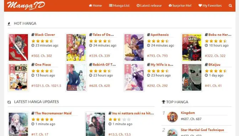Viewport: 239px width, 136px height.
Task: Click the Inu ni nattara cover thumbnail
Action: point(95,124)
